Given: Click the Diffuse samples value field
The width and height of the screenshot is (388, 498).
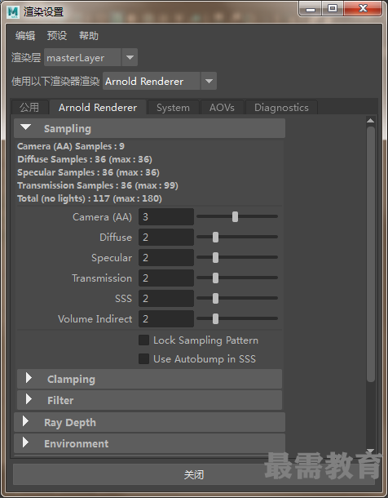Looking at the screenshot, I should pyautogui.click(x=166, y=237).
